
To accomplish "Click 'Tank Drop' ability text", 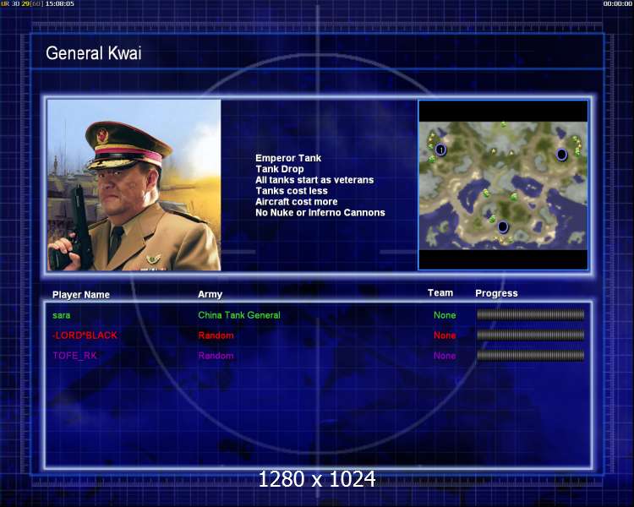I will [x=280, y=169].
